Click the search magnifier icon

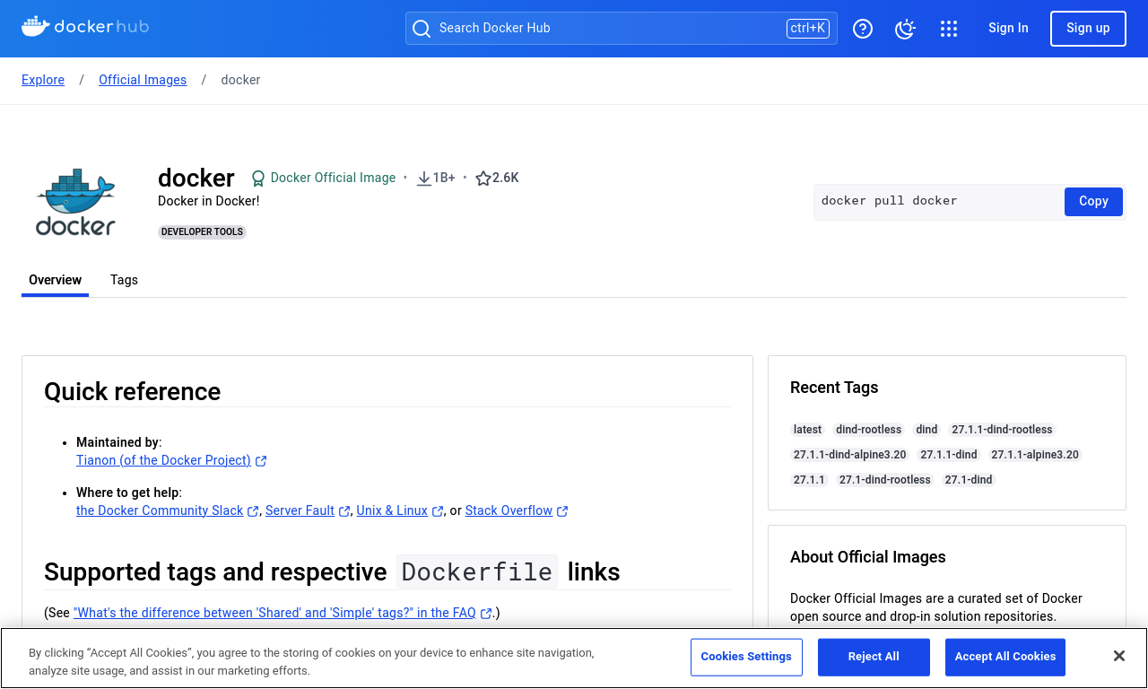click(x=421, y=29)
